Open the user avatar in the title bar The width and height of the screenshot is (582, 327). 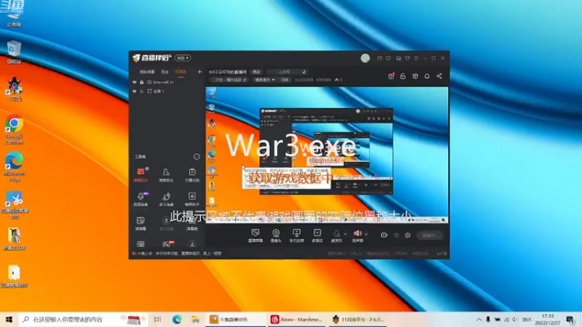(x=365, y=58)
